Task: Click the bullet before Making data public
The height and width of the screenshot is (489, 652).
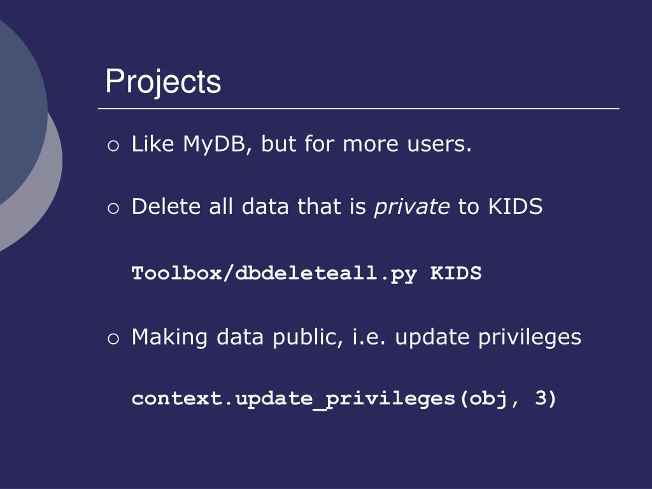Action: tap(113, 339)
